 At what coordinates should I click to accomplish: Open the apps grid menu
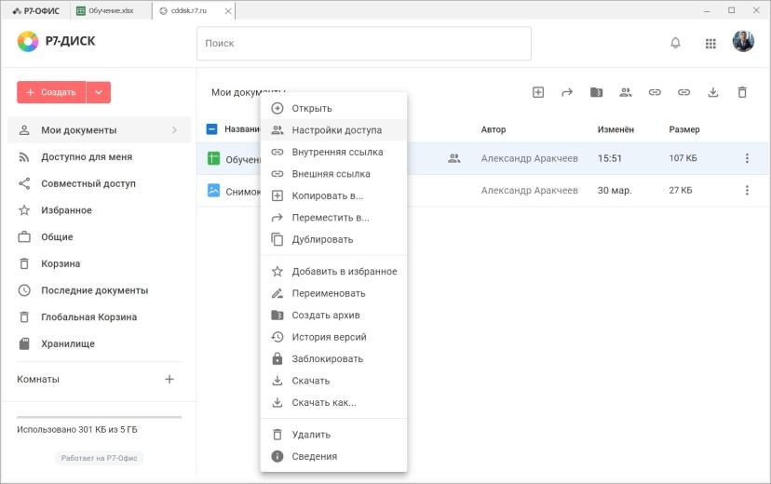coord(710,44)
